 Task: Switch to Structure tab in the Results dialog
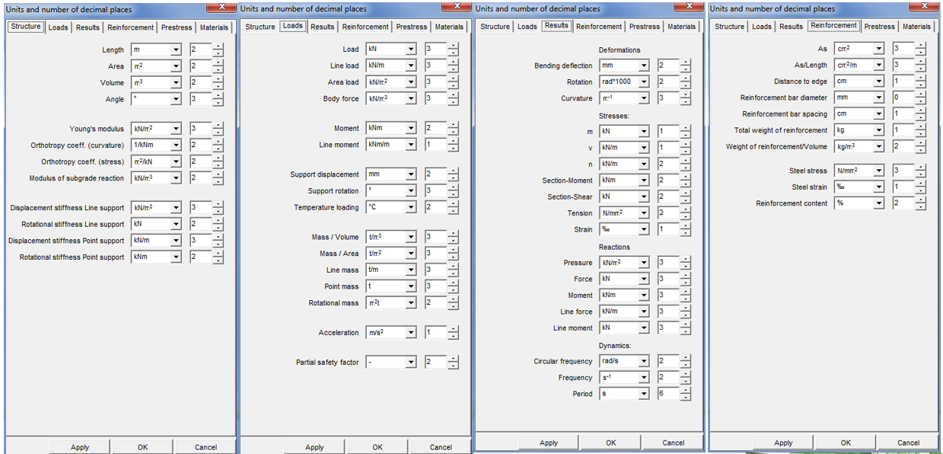[x=495, y=27]
